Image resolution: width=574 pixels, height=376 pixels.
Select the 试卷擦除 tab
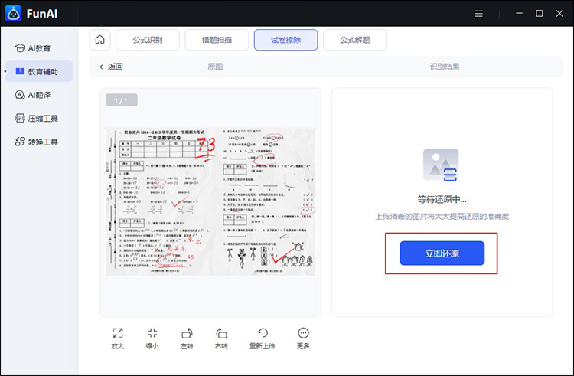[286, 40]
